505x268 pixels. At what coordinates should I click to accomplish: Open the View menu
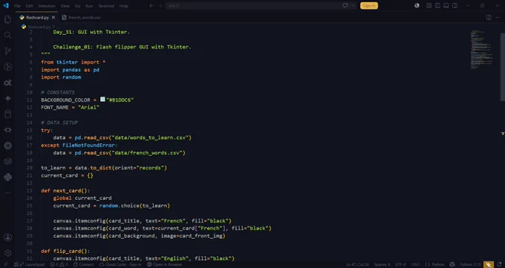(65, 6)
